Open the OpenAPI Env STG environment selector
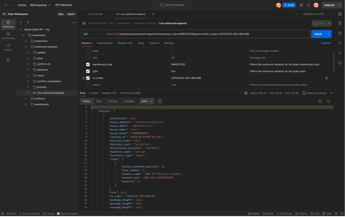The image size is (346, 217). pyautogui.click(x=318, y=14)
